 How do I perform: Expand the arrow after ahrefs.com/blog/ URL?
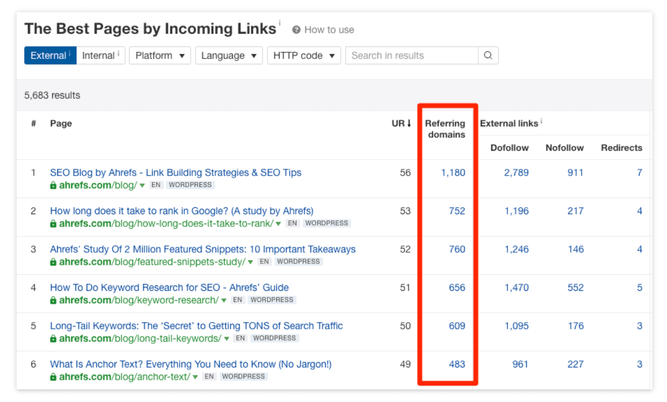click(x=142, y=185)
